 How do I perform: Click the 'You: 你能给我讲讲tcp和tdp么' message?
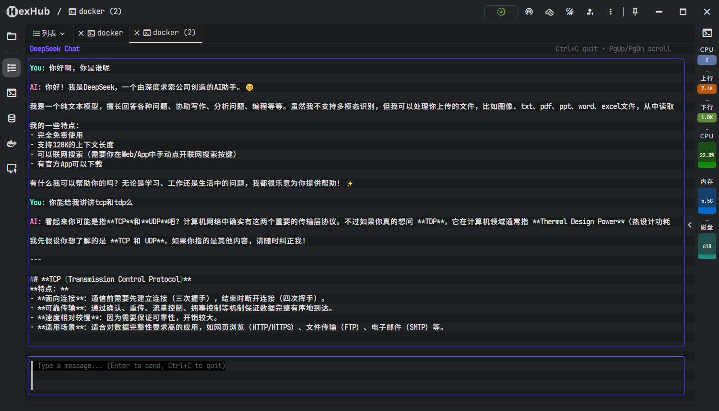pos(81,203)
